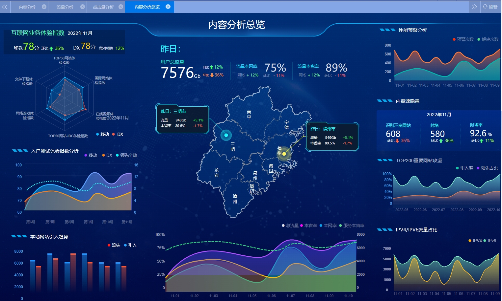Close the 流量分析 tab
This screenshot has height=301, width=502.
[x=83, y=7]
